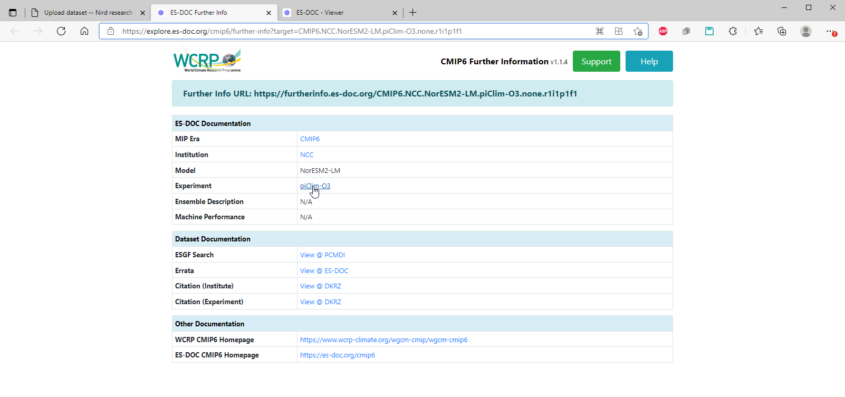The width and height of the screenshot is (845, 397).
Task: Click the Adblock Plus extension icon
Action: click(x=663, y=31)
